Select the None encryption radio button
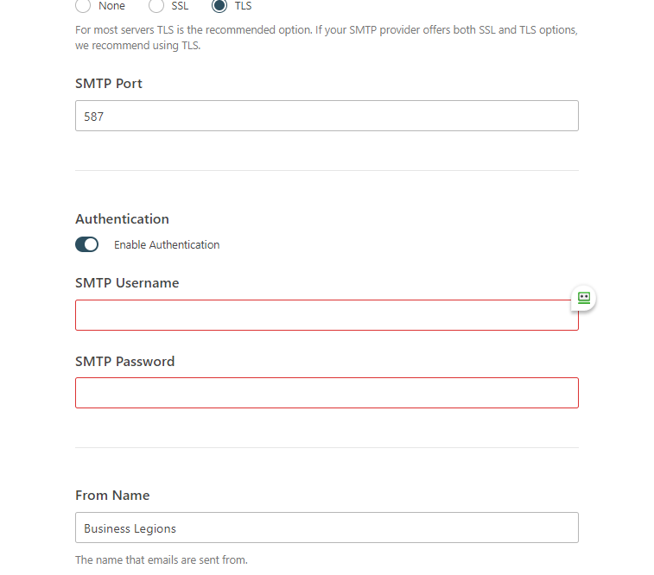The height and width of the screenshot is (575, 654). [x=83, y=6]
